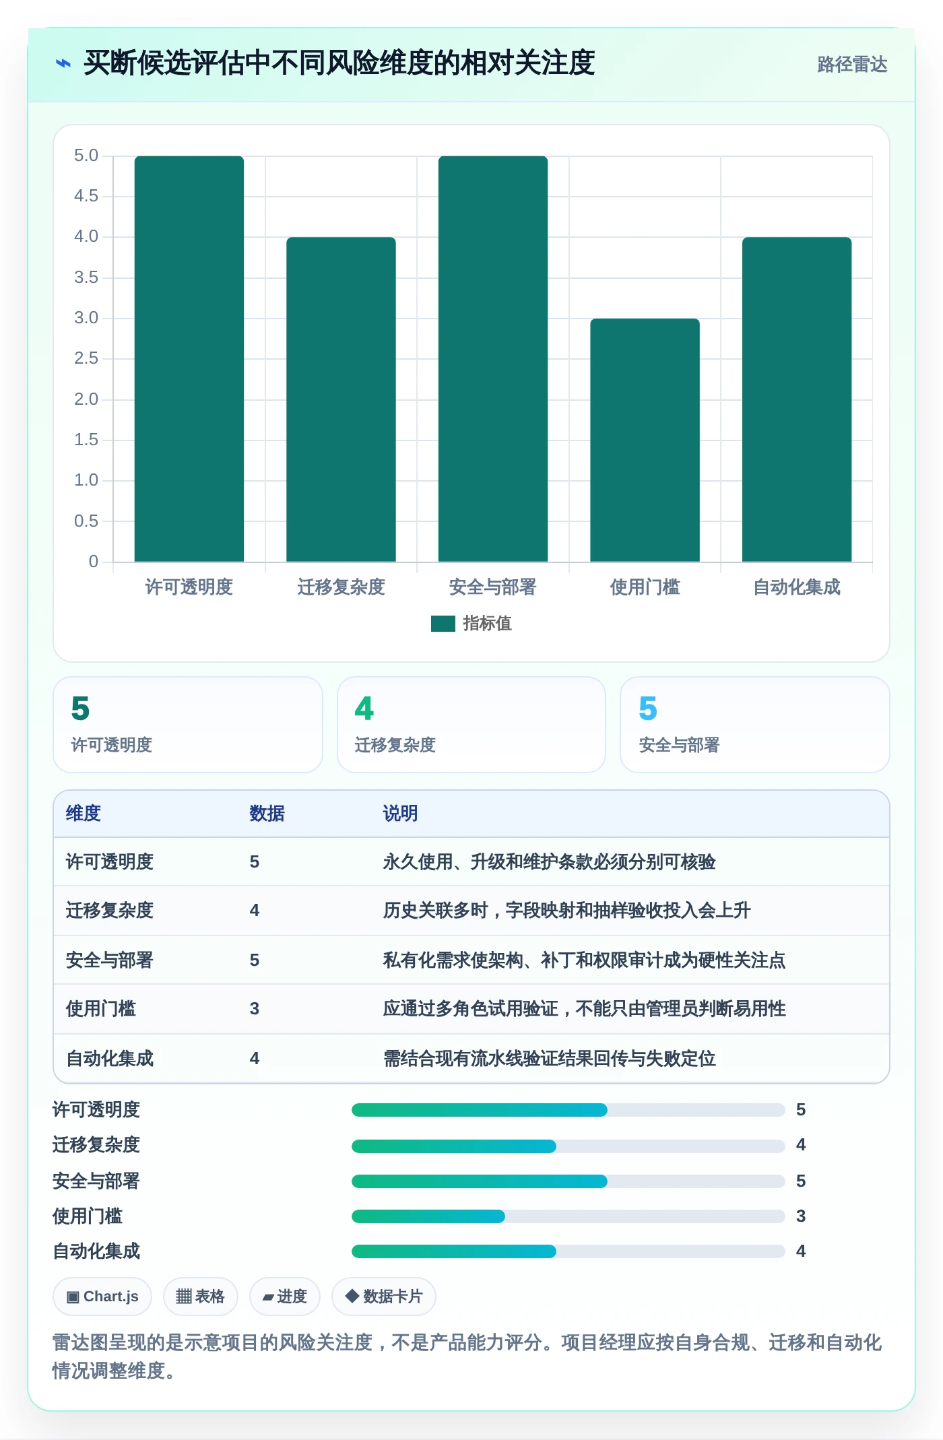Click the 数据卡片 tag chip
Viewport: 943px width, 1440px height.
click(384, 1297)
